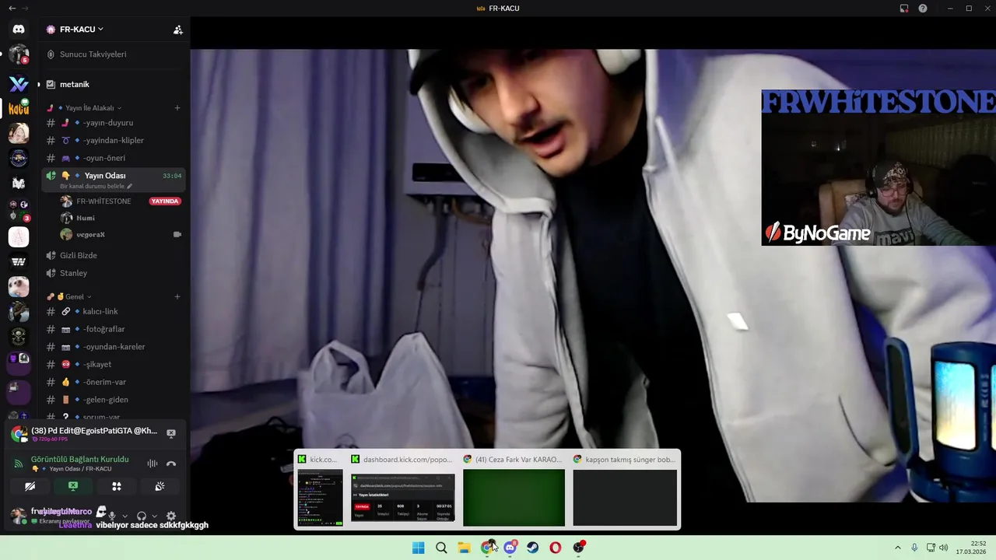Join the Stanley voice channel
This screenshot has height=560, width=996.
[x=114, y=273]
